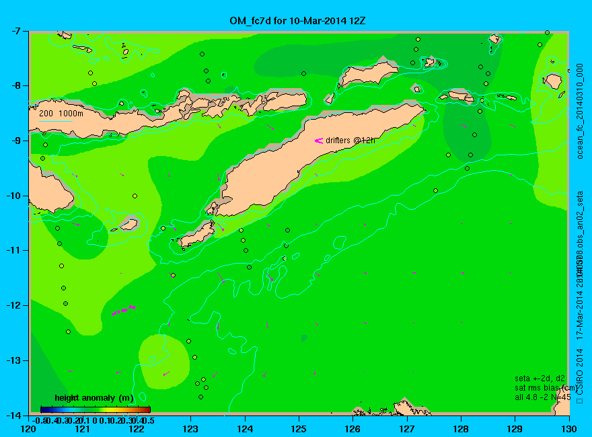Click the 123 longitude axis label
This screenshot has width=592, height=437.
pos(190,429)
